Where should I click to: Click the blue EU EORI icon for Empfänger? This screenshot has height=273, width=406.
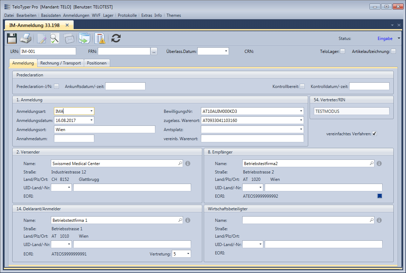[x=380, y=196]
